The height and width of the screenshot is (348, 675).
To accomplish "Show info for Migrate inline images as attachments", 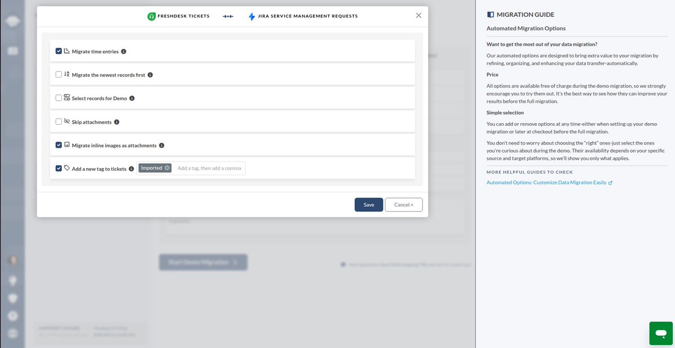I will pos(161,146).
